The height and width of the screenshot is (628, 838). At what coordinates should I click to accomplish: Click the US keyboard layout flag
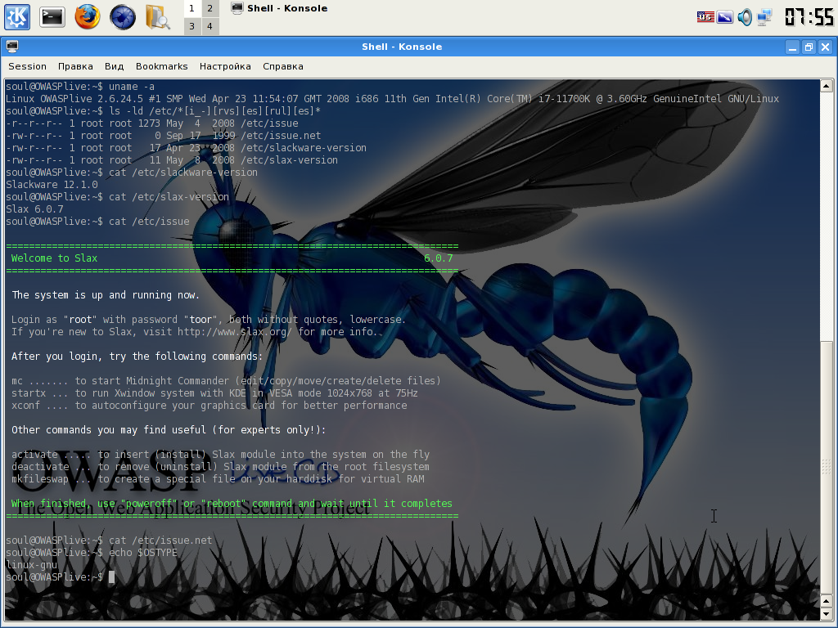coord(705,17)
